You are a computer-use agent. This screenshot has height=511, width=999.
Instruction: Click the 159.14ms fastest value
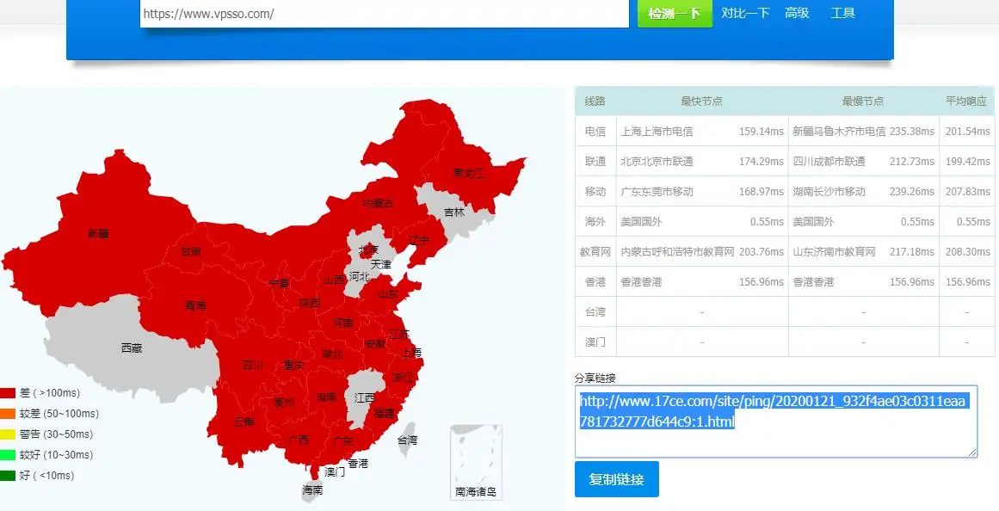pyautogui.click(x=762, y=132)
